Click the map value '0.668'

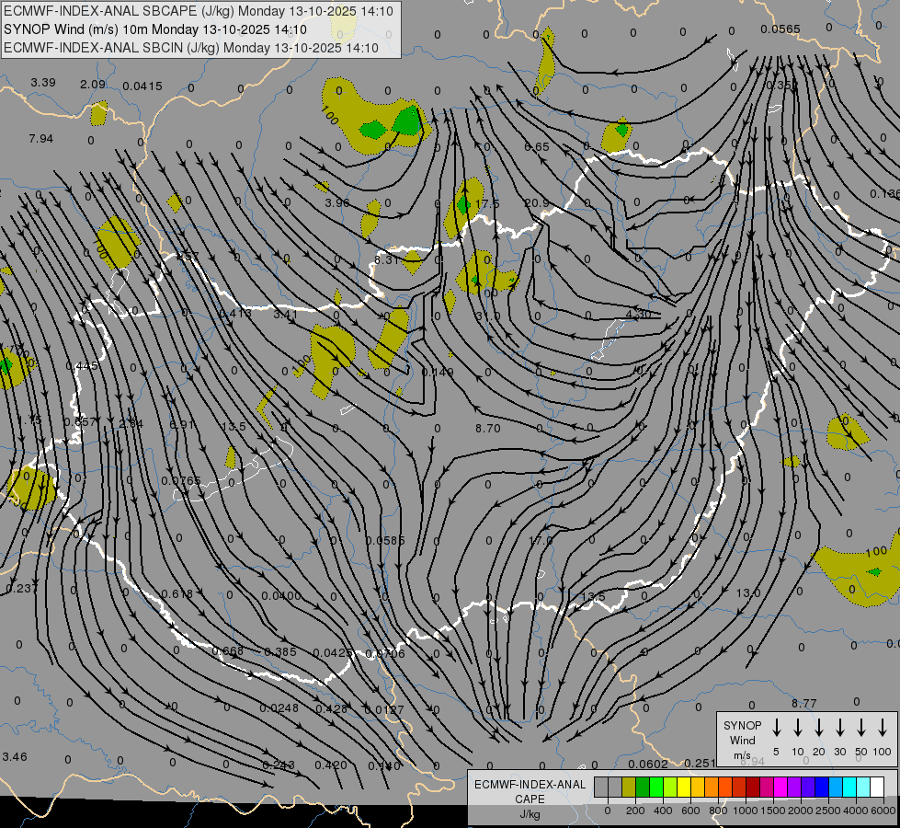(227, 651)
